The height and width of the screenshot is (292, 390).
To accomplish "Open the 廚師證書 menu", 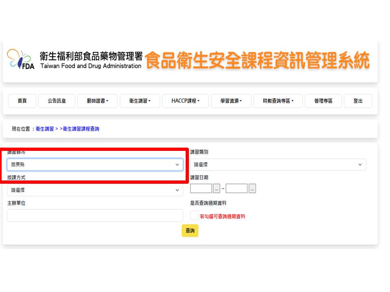I will coord(97,101).
